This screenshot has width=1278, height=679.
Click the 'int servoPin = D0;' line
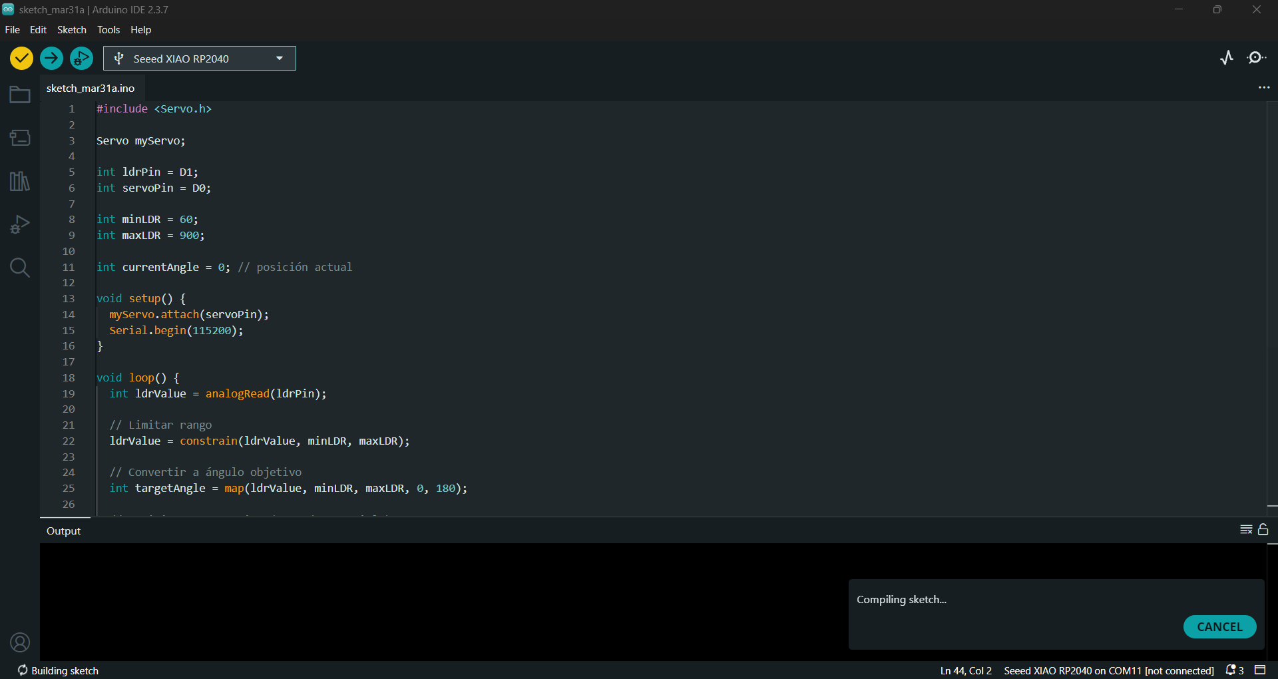[x=154, y=188]
